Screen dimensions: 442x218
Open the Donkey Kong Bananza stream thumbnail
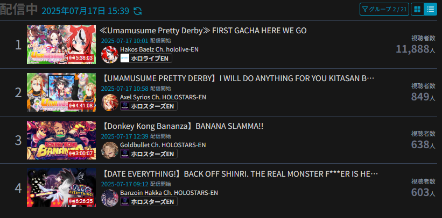tap(61, 140)
